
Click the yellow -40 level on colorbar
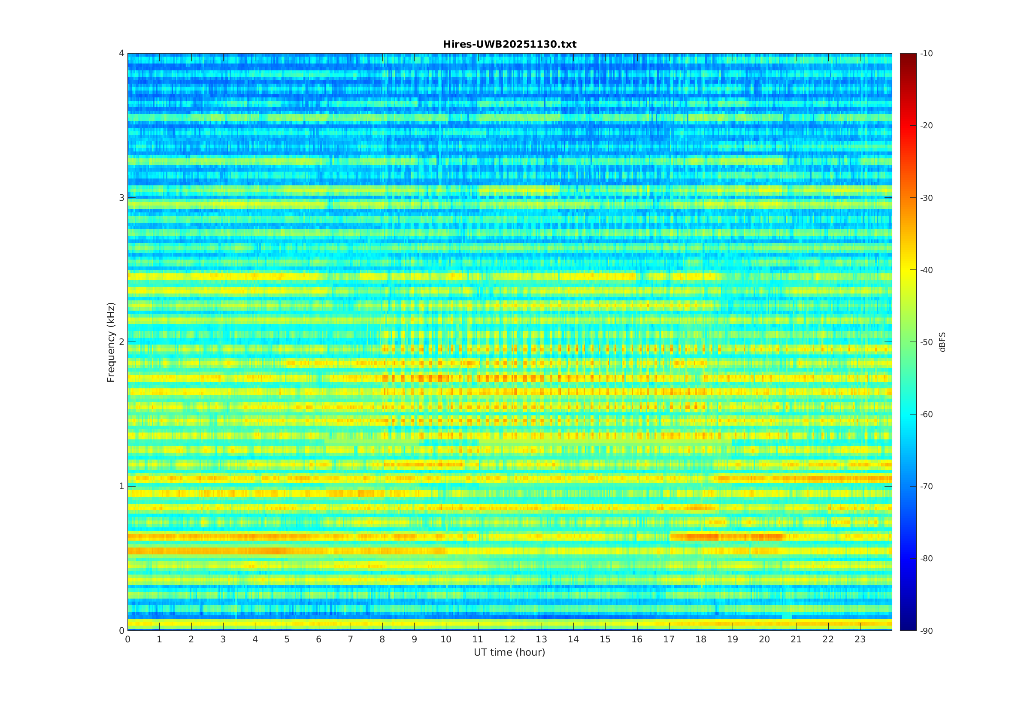pyautogui.click(x=908, y=270)
